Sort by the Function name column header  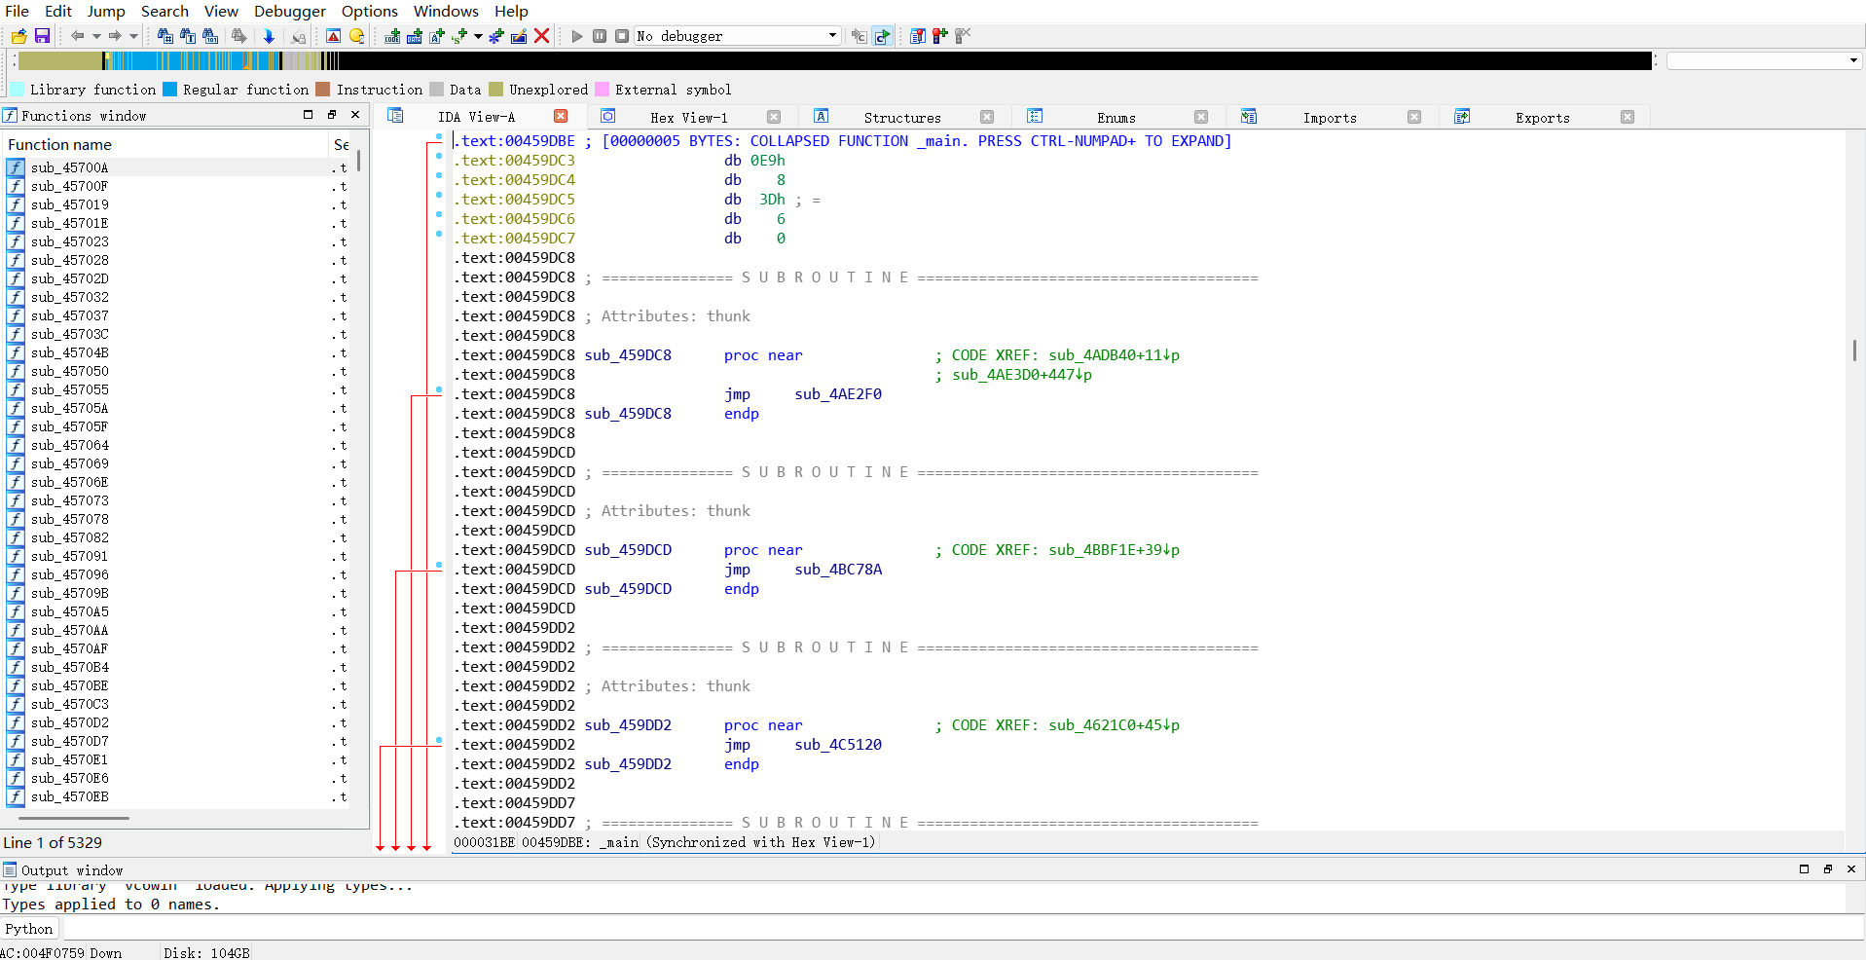click(x=165, y=144)
